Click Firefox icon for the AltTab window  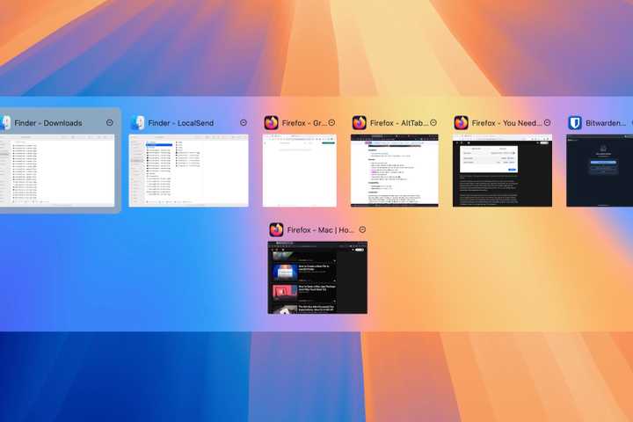pos(360,123)
